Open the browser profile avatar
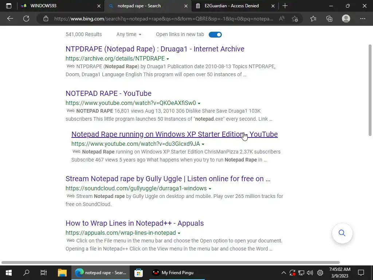Viewport: 373px width, 280px height. (x=346, y=19)
